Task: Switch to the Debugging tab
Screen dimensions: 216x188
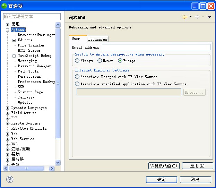Action: 98,39
